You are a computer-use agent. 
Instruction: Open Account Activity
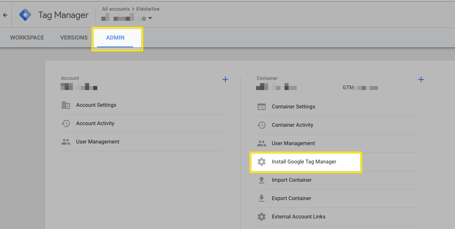[142, 123]
